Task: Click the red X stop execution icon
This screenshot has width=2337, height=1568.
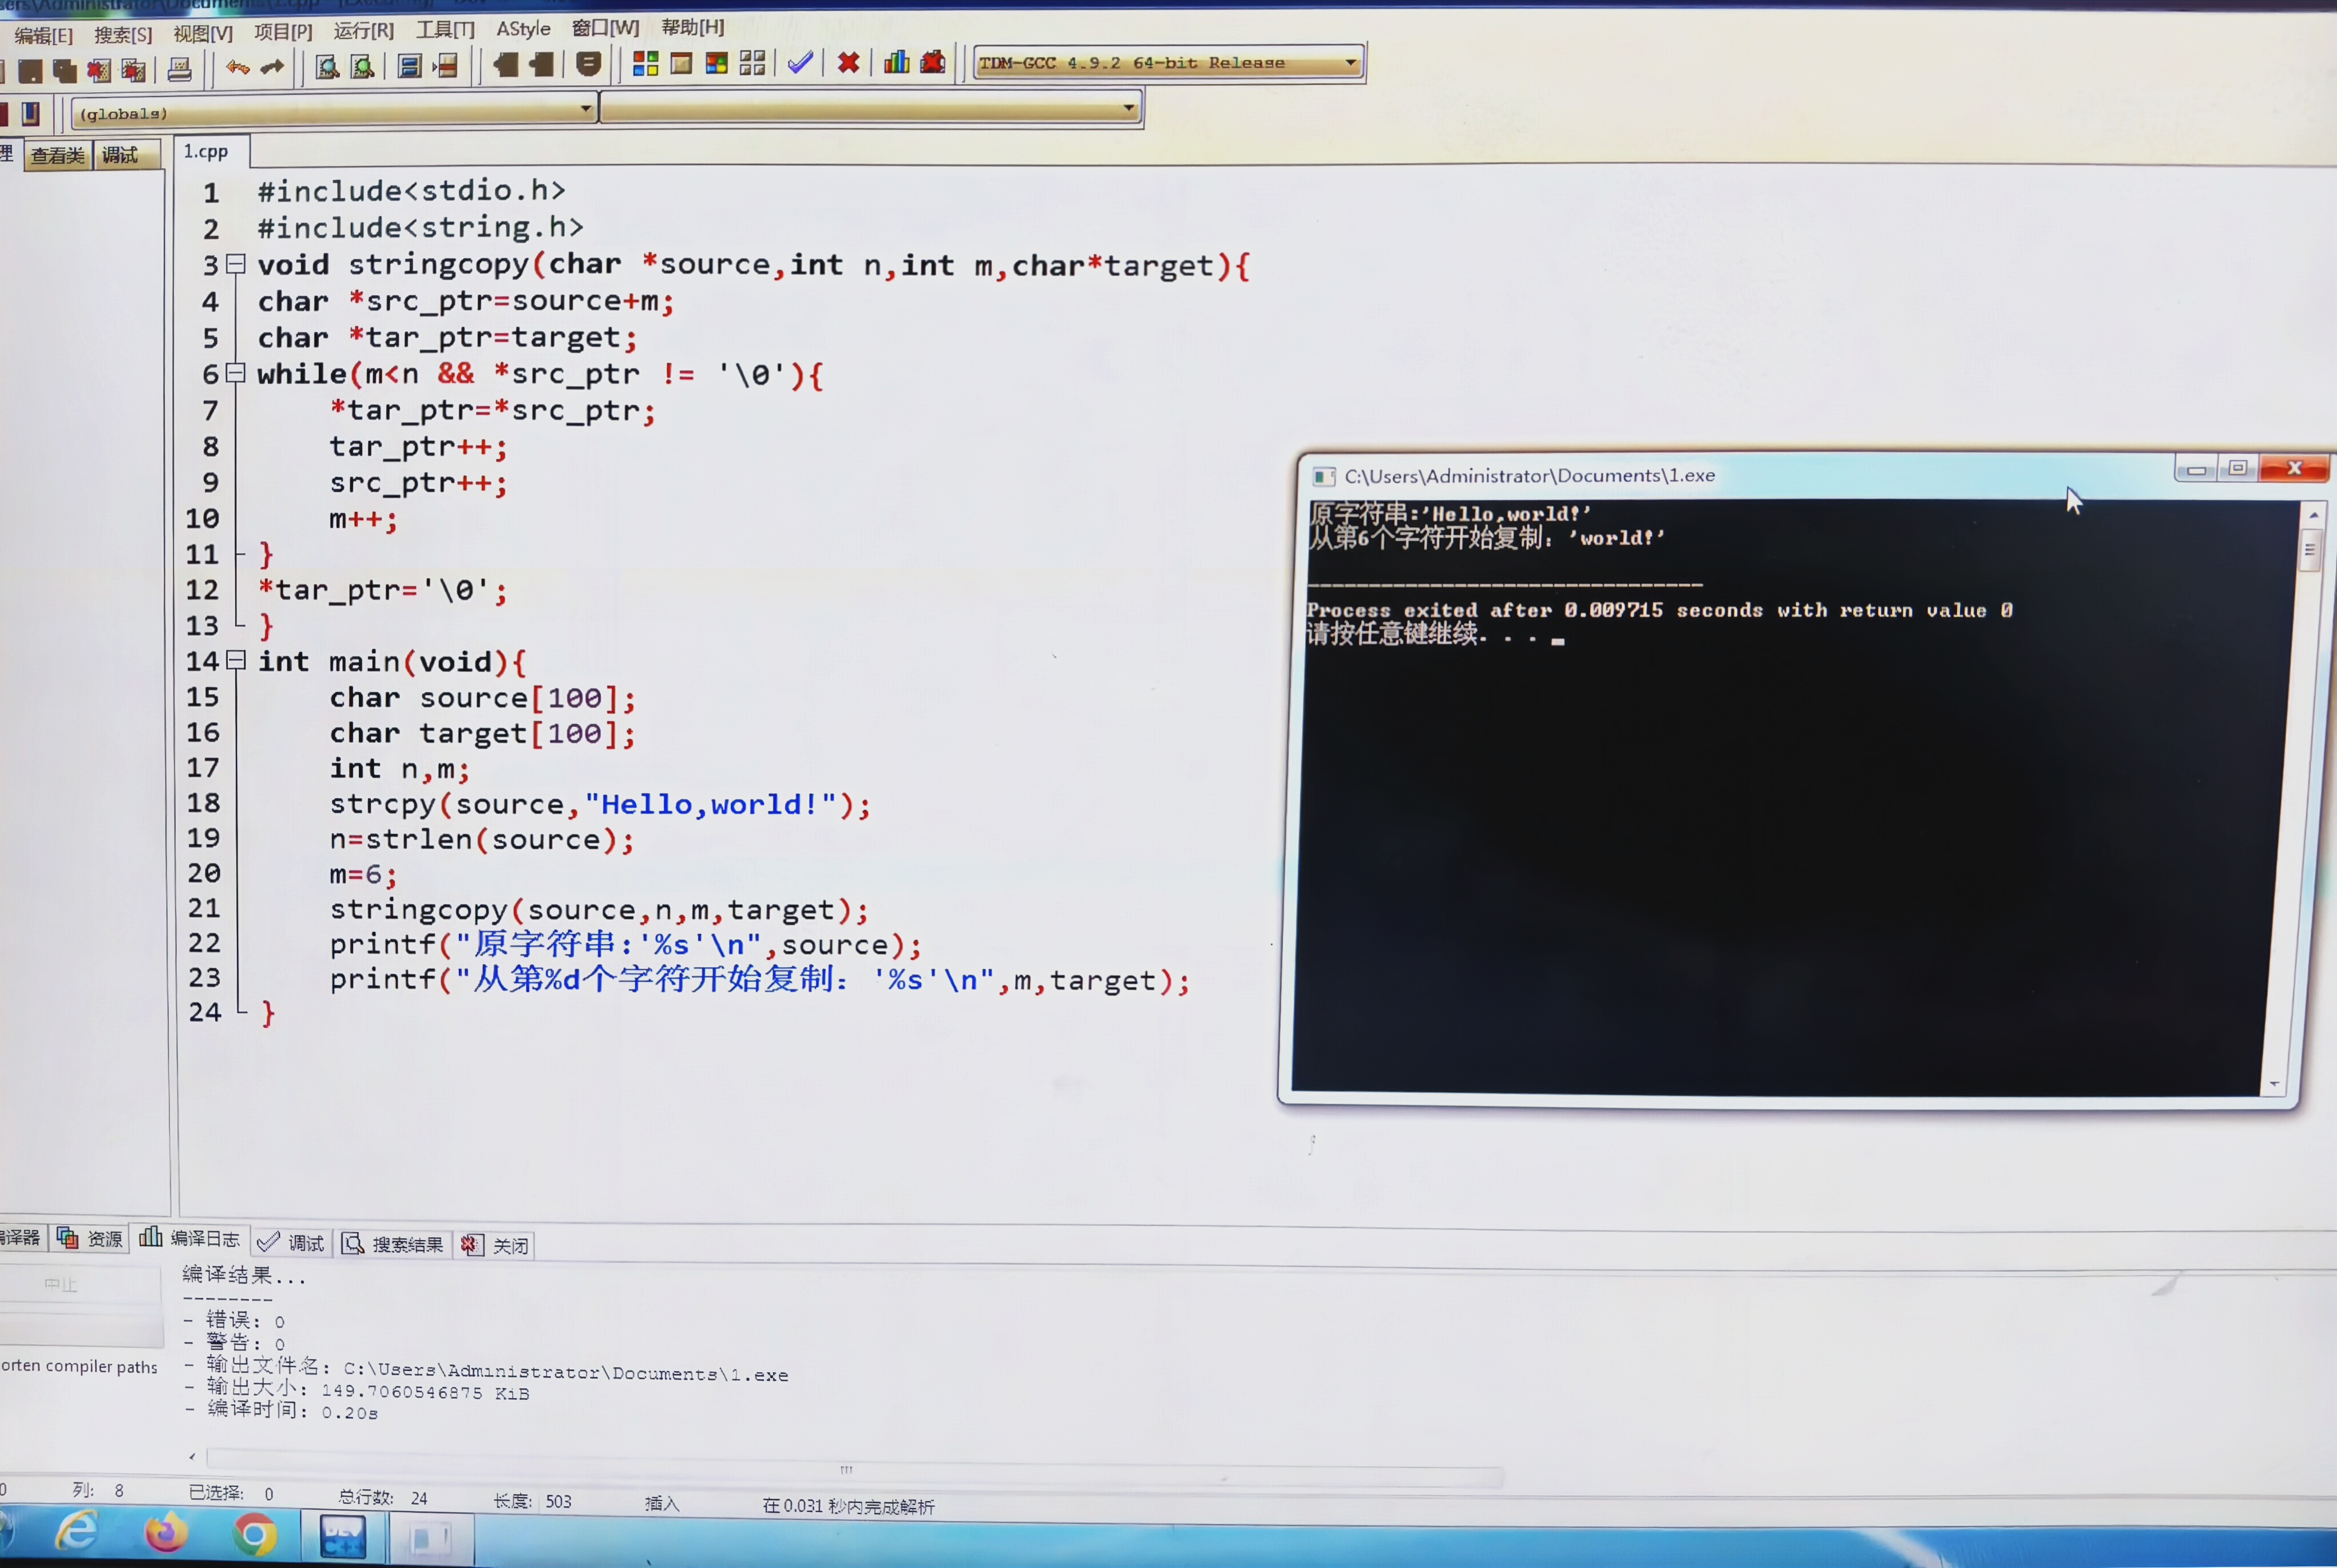Action: [848, 63]
